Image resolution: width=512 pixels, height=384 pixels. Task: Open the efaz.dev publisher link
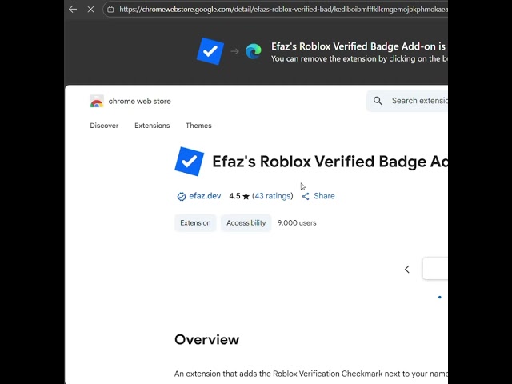coord(205,196)
